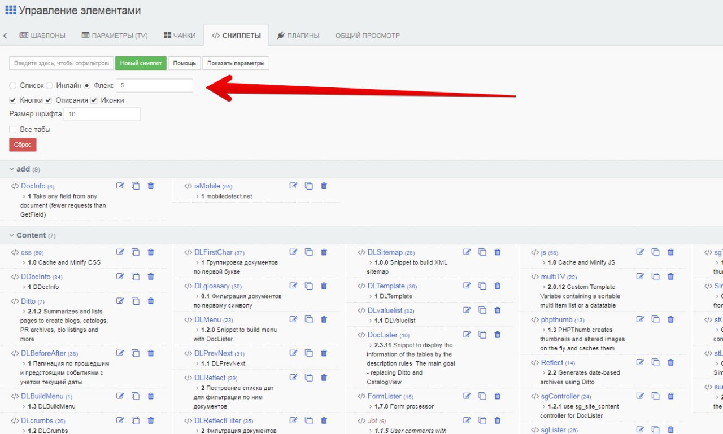The image size is (723, 434).
Task: Open the Плагины tab
Action: pyautogui.click(x=298, y=36)
